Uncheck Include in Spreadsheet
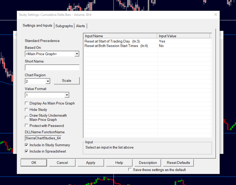This screenshot has height=185, width=236. (x=26, y=151)
